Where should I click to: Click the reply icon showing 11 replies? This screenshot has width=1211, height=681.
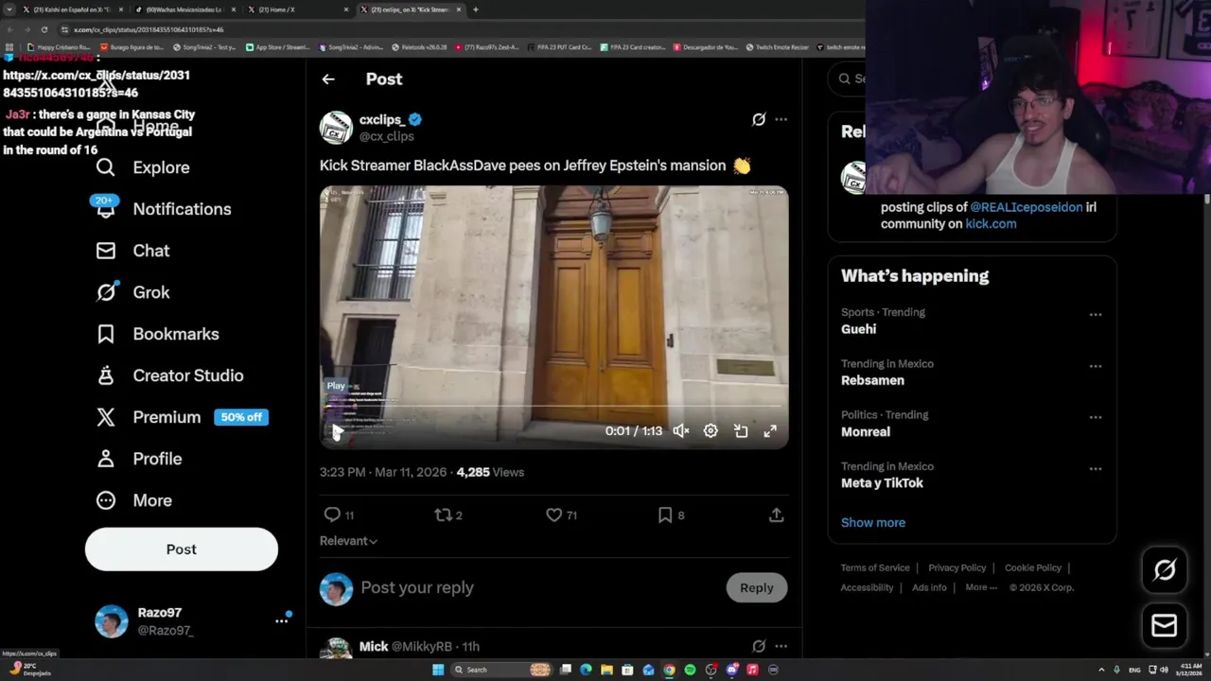[x=332, y=515]
